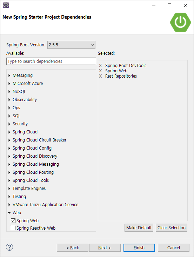Image resolution: width=194 pixels, height=257 pixels.
Task: Close the dialog with the X button
Action: pyautogui.click(x=186, y=5)
